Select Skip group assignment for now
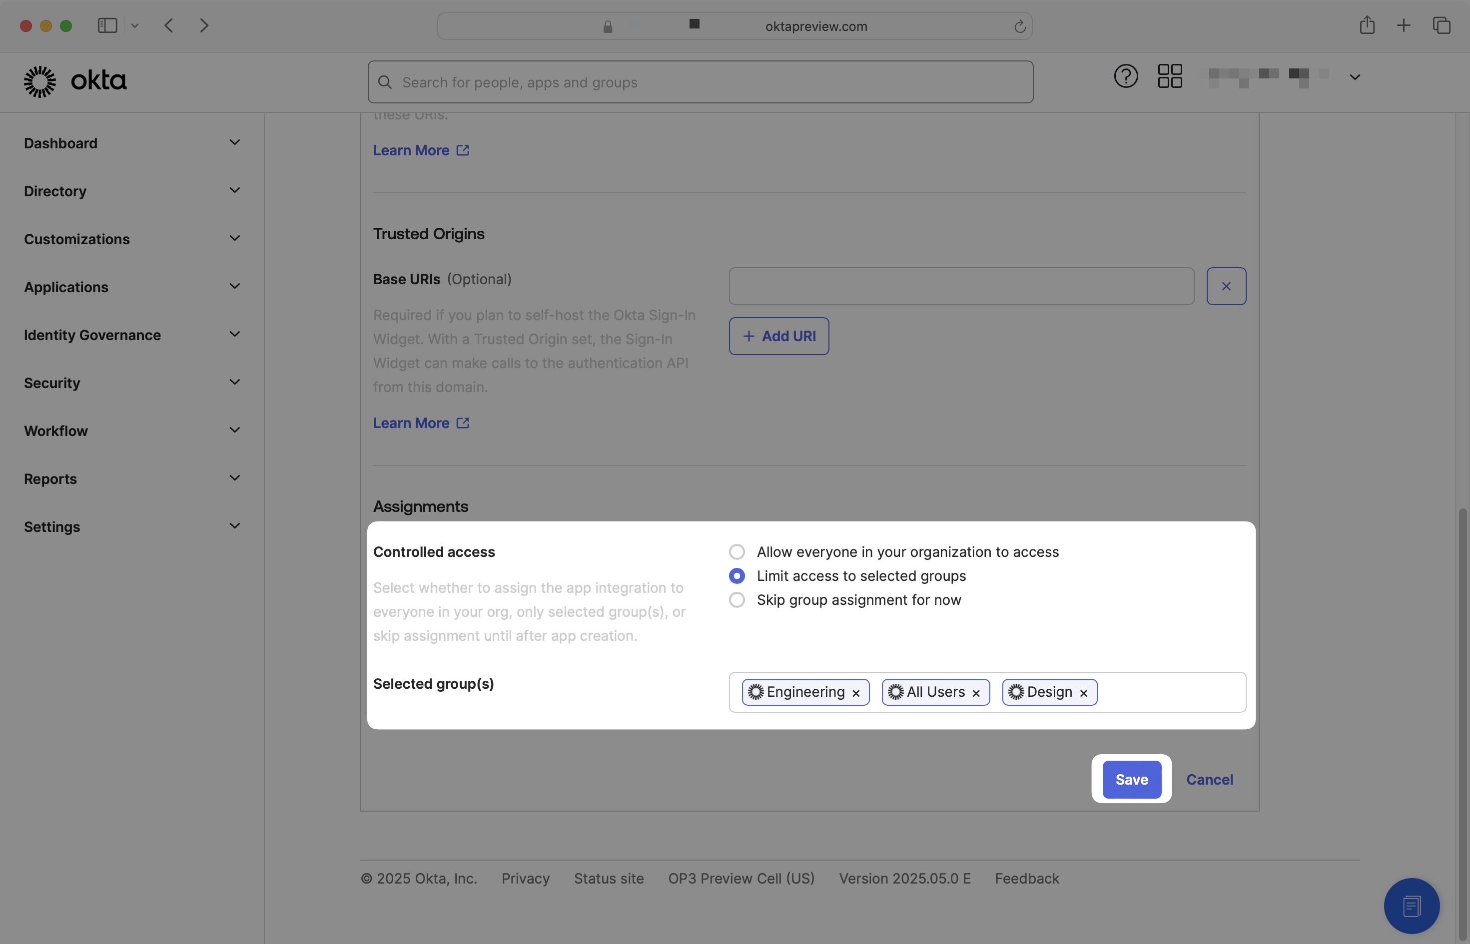1470x944 pixels. click(736, 599)
